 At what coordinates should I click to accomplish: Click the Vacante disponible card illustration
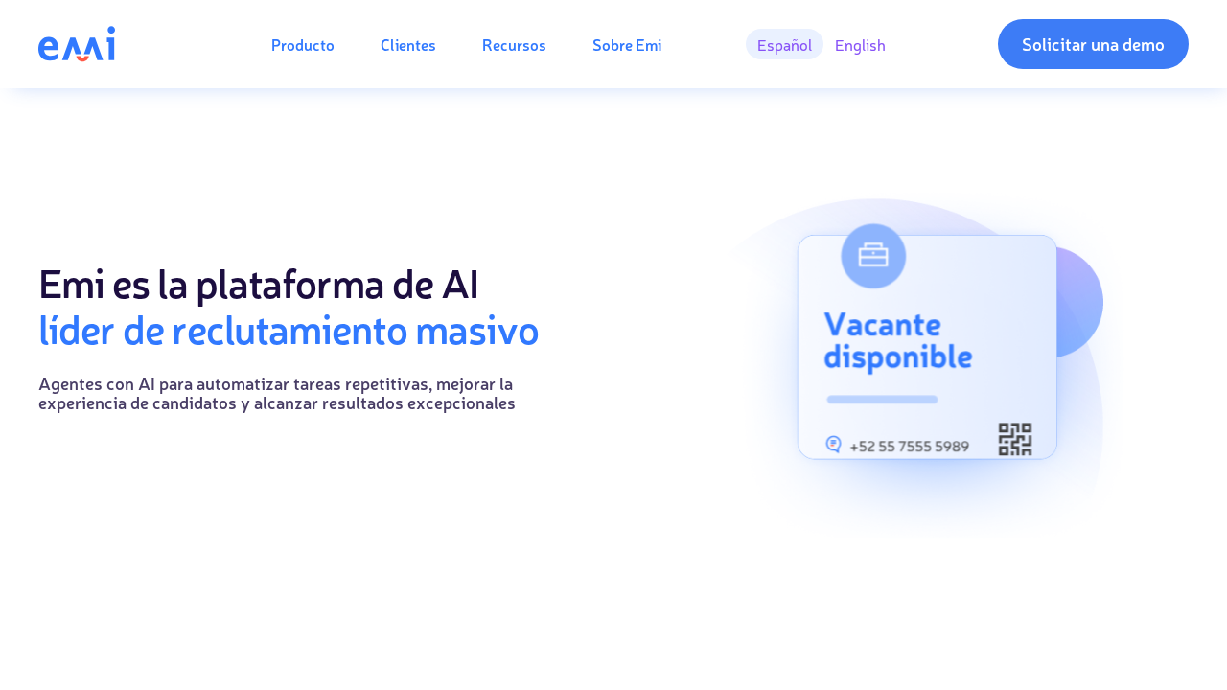pyautogui.click(x=927, y=346)
